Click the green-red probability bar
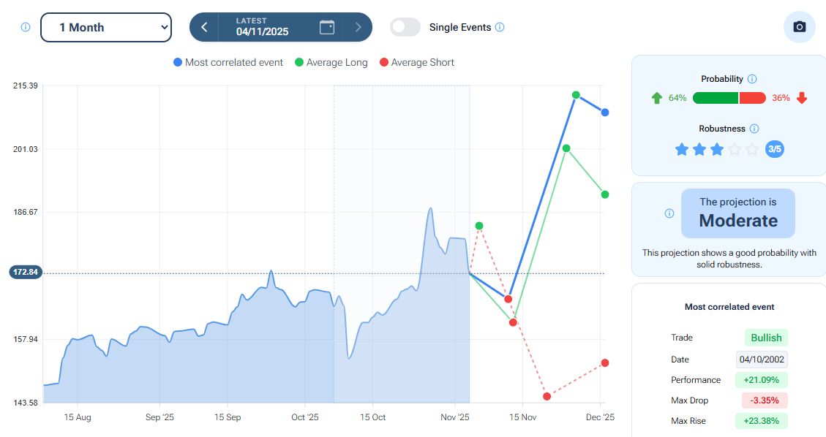The height and width of the screenshot is (437, 826). pyautogui.click(x=729, y=98)
